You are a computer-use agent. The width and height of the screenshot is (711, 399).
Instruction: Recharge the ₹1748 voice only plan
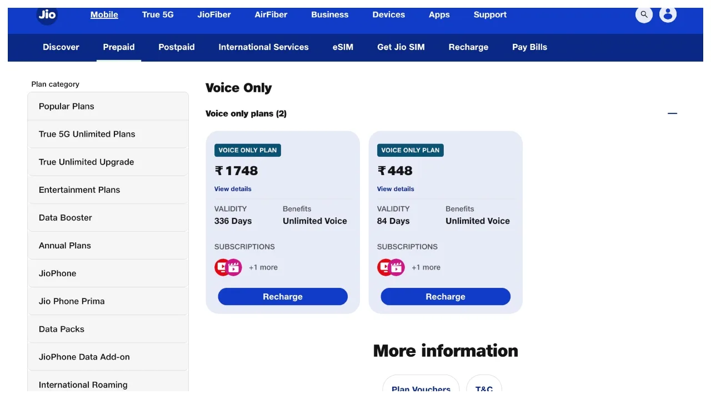point(283,297)
